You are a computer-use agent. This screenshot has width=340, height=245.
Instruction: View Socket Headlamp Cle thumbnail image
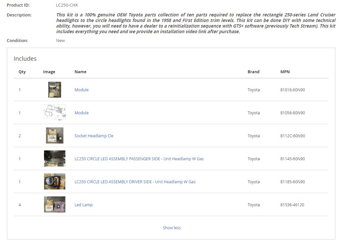click(x=55, y=136)
